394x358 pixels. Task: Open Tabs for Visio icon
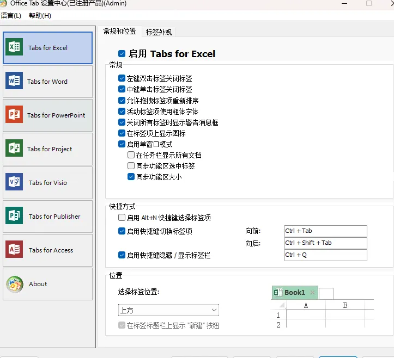14,182
